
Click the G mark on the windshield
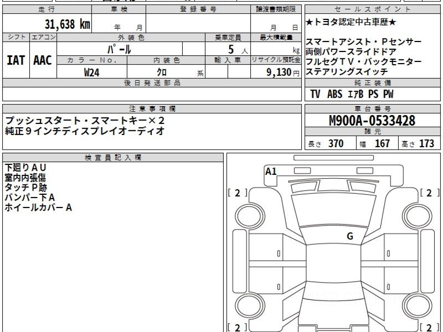pyautogui.click(x=350, y=236)
